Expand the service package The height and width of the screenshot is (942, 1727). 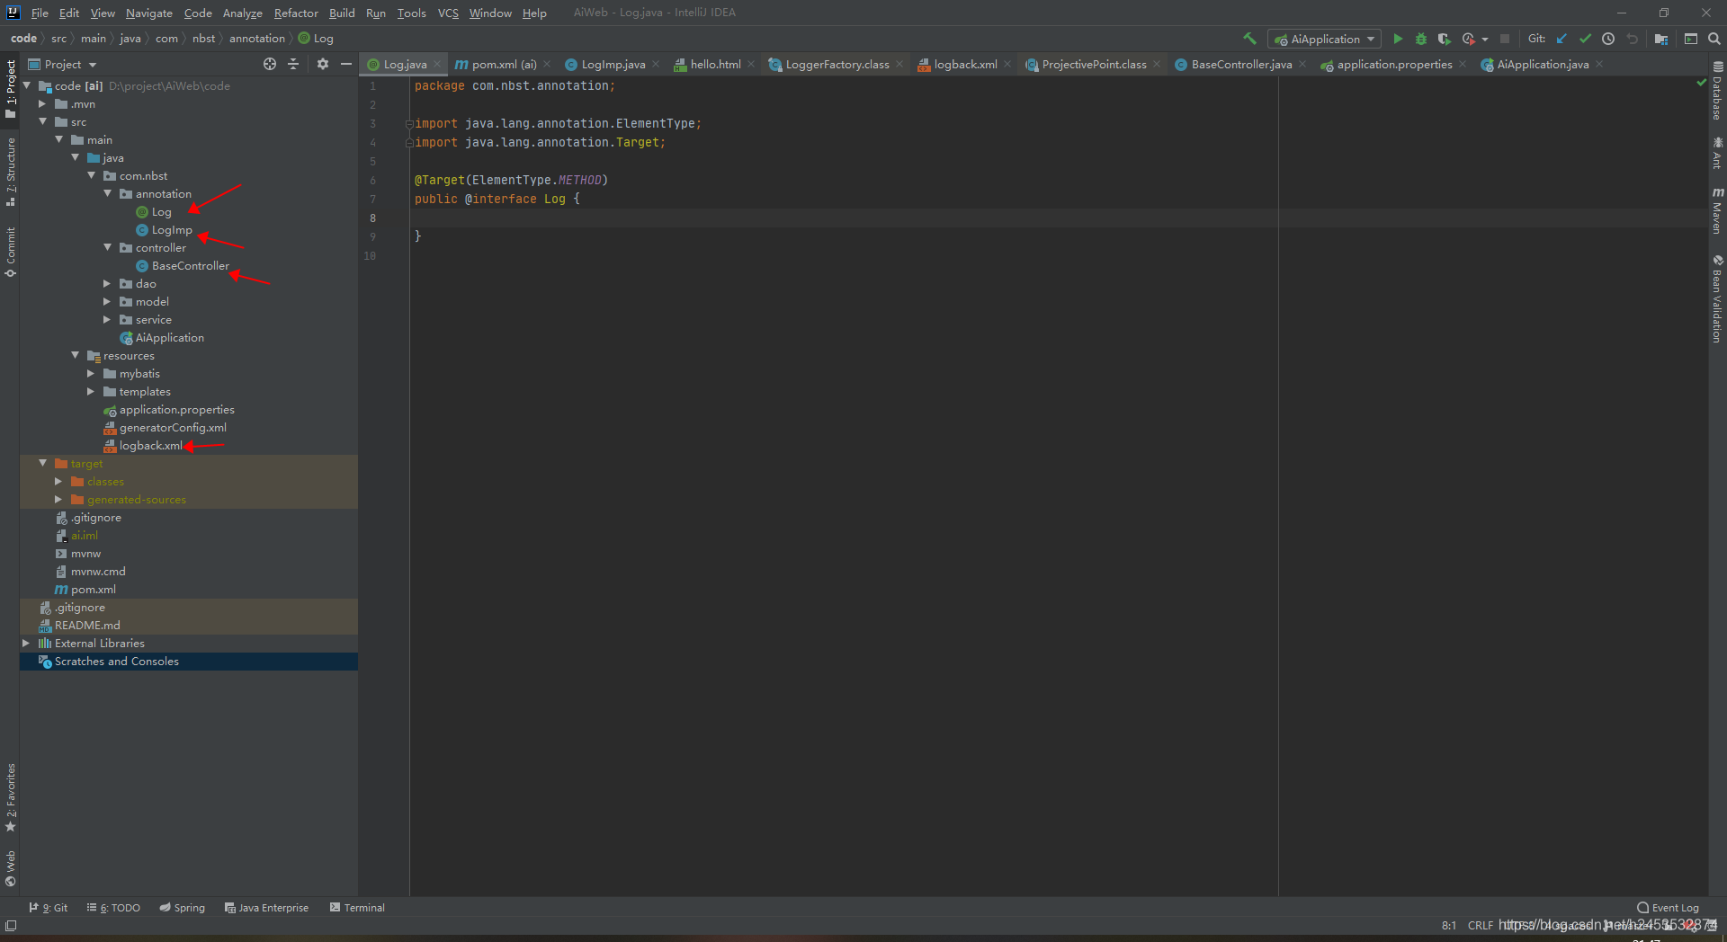pos(107,319)
